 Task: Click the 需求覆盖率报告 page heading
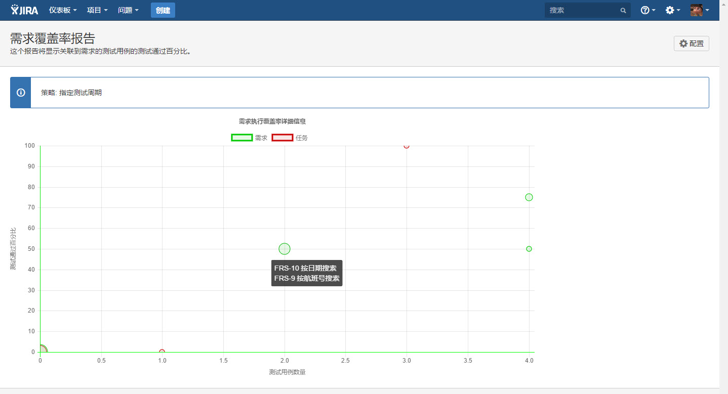tap(53, 38)
